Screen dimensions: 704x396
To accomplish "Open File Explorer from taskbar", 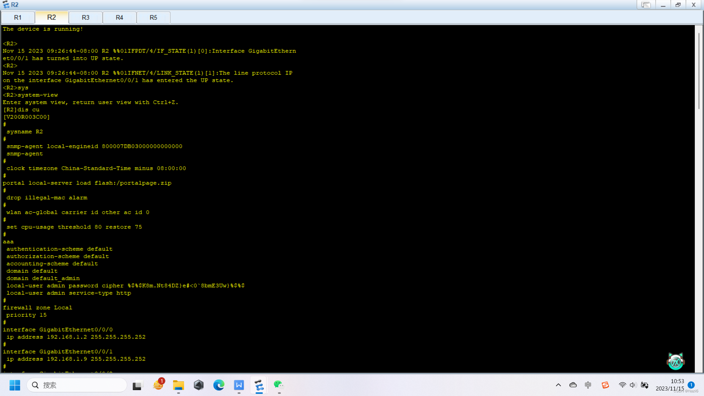I will point(179,385).
